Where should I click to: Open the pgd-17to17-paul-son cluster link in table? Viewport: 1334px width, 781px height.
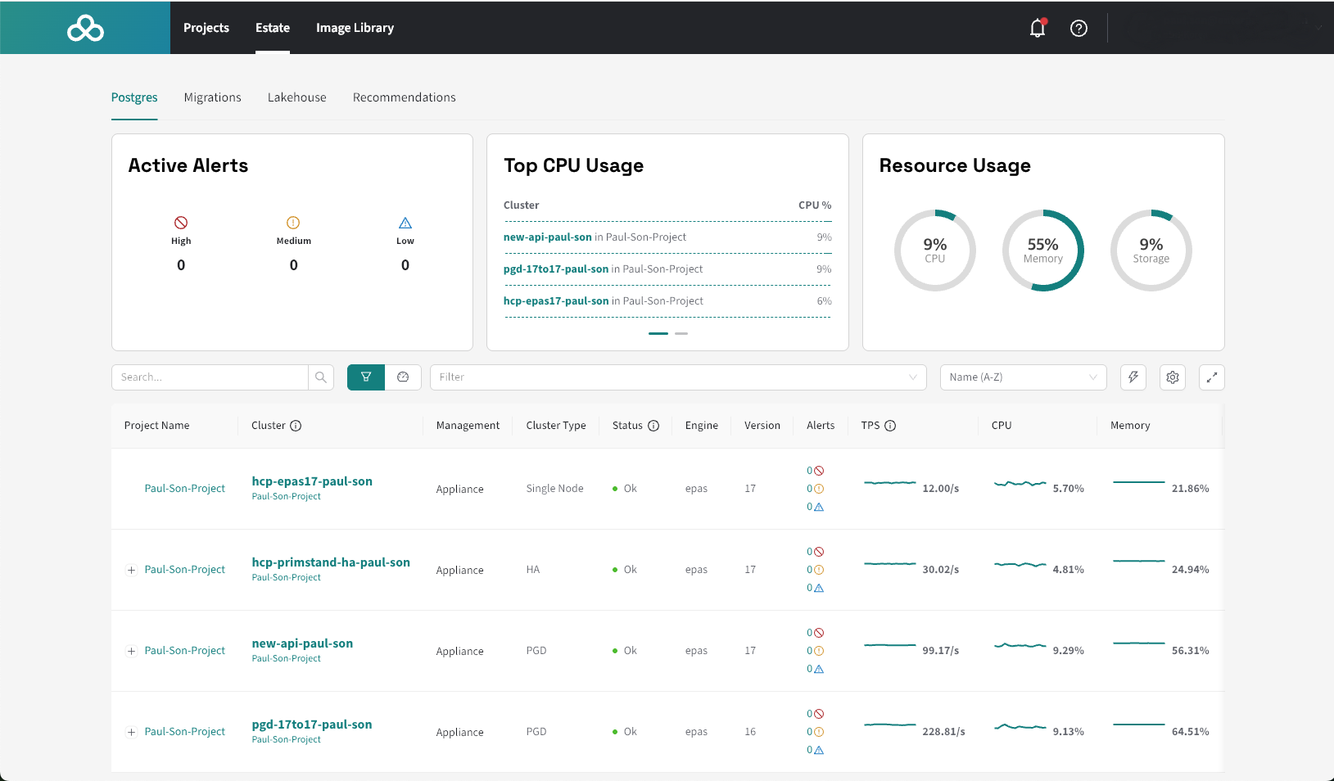tap(311, 725)
